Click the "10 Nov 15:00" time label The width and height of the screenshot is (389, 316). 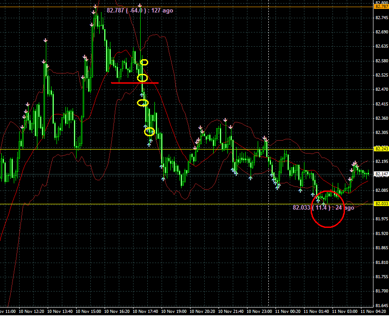(89, 311)
